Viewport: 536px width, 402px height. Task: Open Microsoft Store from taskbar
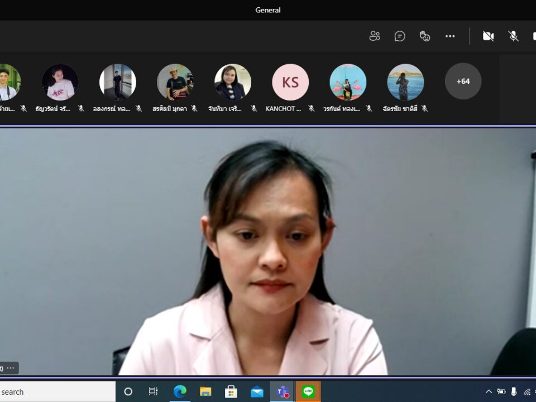tap(231, 392)
